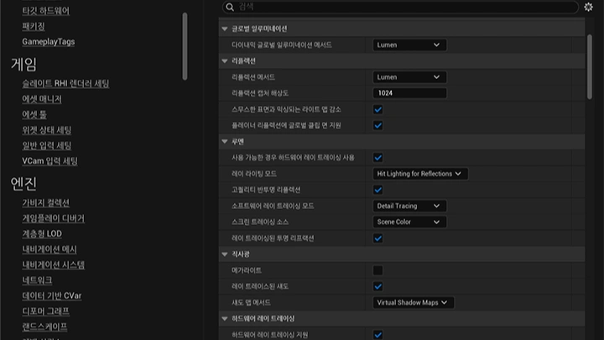Open the 가비지 컬렉션 settings
The height and width of the screenshot is (340, 604).
point(45,203)
